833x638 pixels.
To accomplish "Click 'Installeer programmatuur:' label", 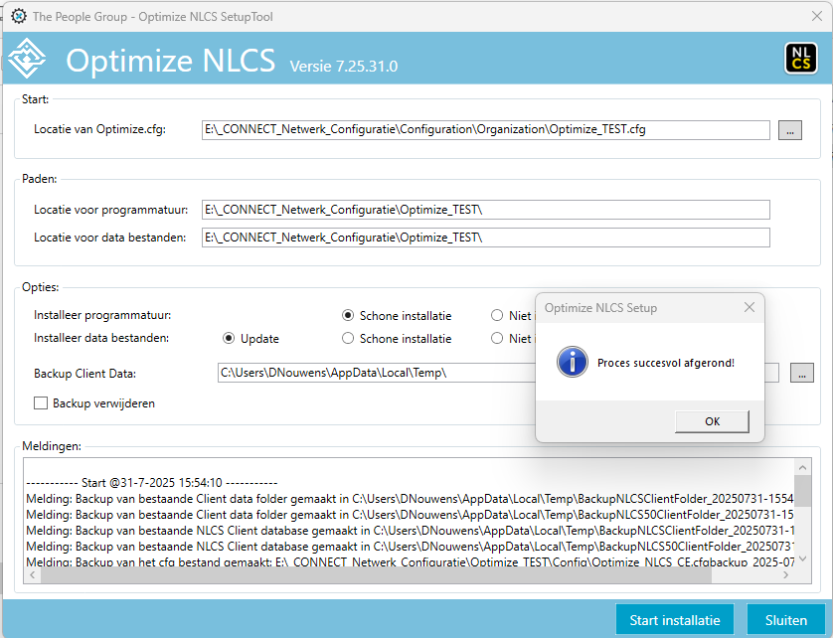I will pos(102,315).
